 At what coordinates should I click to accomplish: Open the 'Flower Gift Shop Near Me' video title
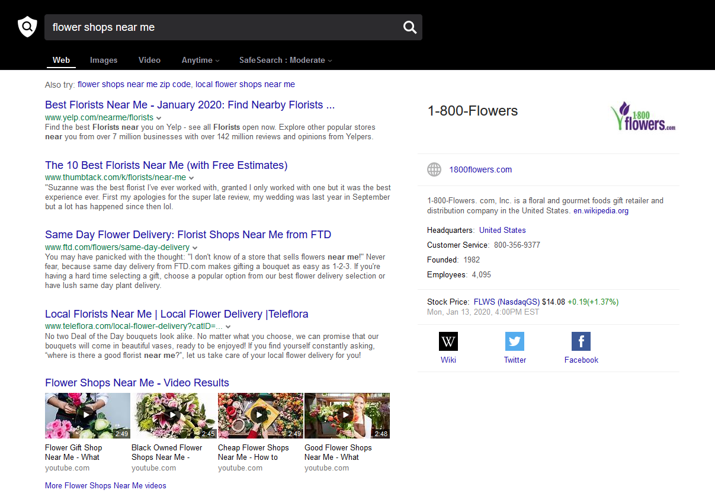click(x=73, y=453)
